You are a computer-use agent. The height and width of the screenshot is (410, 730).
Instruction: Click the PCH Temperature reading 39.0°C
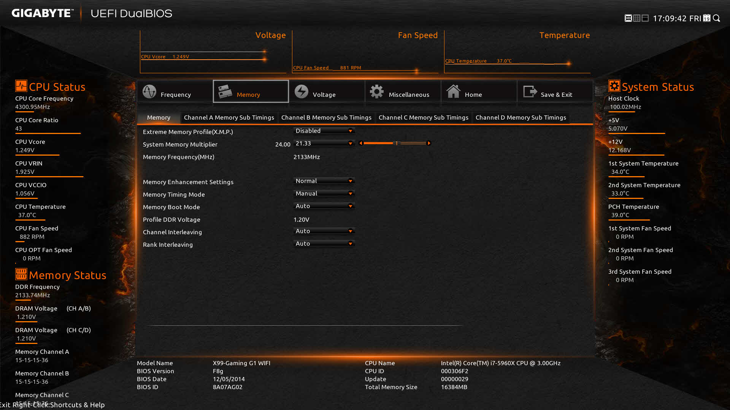coord(620,215)
